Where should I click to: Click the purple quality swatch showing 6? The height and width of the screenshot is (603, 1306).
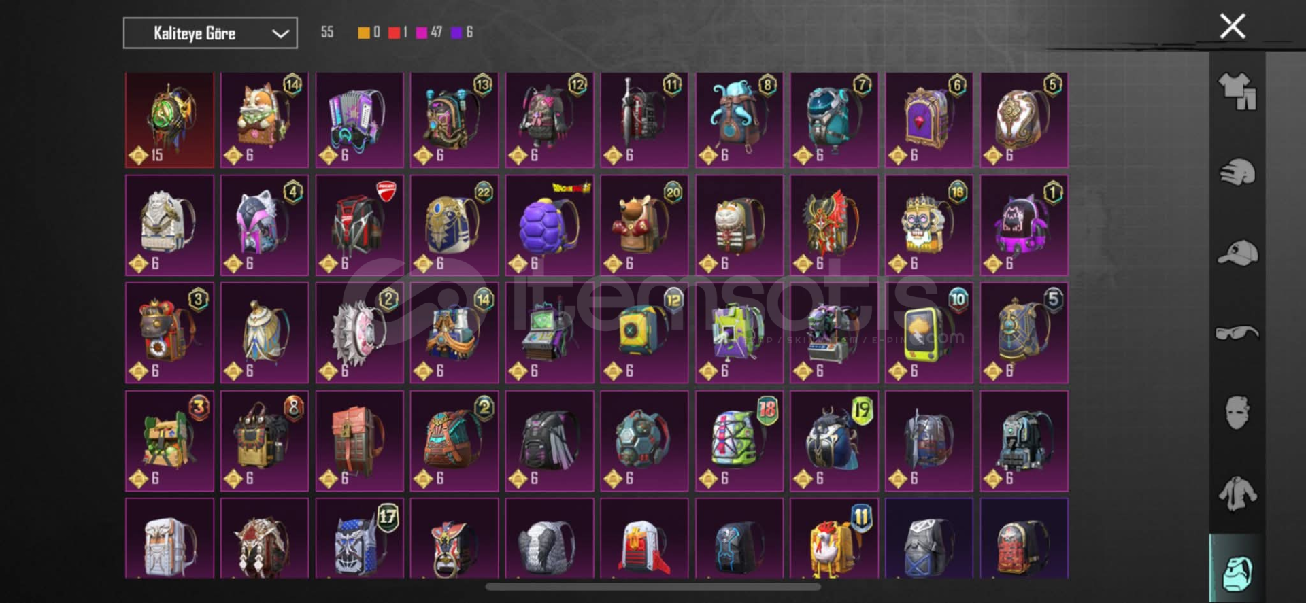462,32
